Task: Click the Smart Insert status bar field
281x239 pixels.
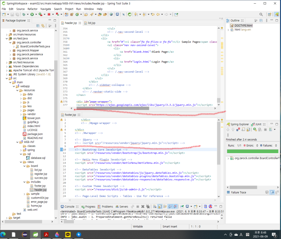Action: coord(170,227)
